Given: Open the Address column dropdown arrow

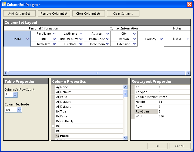Looking at the screenshot, I should [x=108, y=34].
